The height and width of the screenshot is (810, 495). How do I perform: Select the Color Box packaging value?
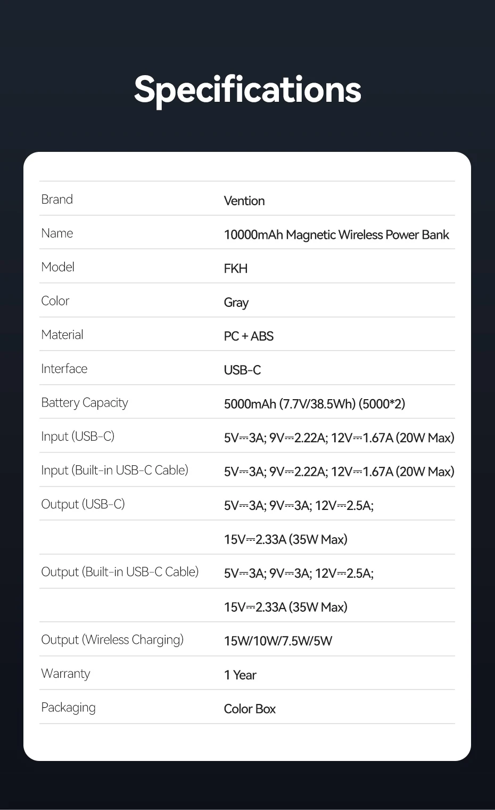250,709
